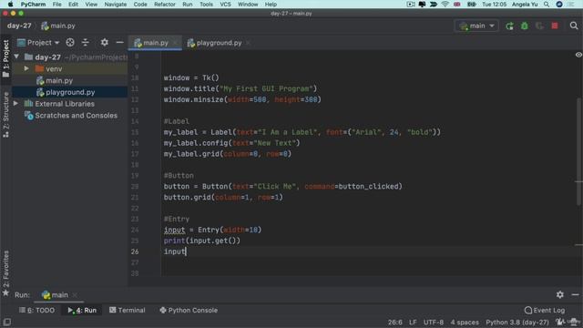Collapse the day-27 project folder
The width and height of the screenshot is (583, 328).
(16, 56)
